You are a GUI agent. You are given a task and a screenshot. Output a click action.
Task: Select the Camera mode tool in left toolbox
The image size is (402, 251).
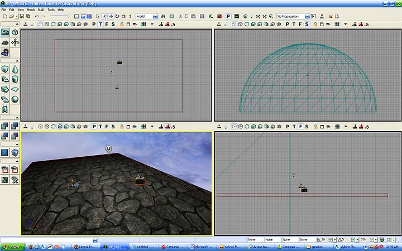pyautogui.click(x=5, y=32)
